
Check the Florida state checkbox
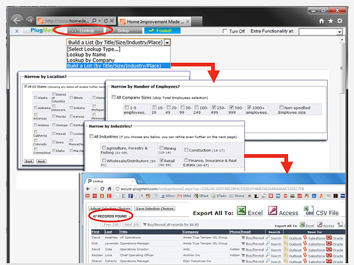(54, 116)
